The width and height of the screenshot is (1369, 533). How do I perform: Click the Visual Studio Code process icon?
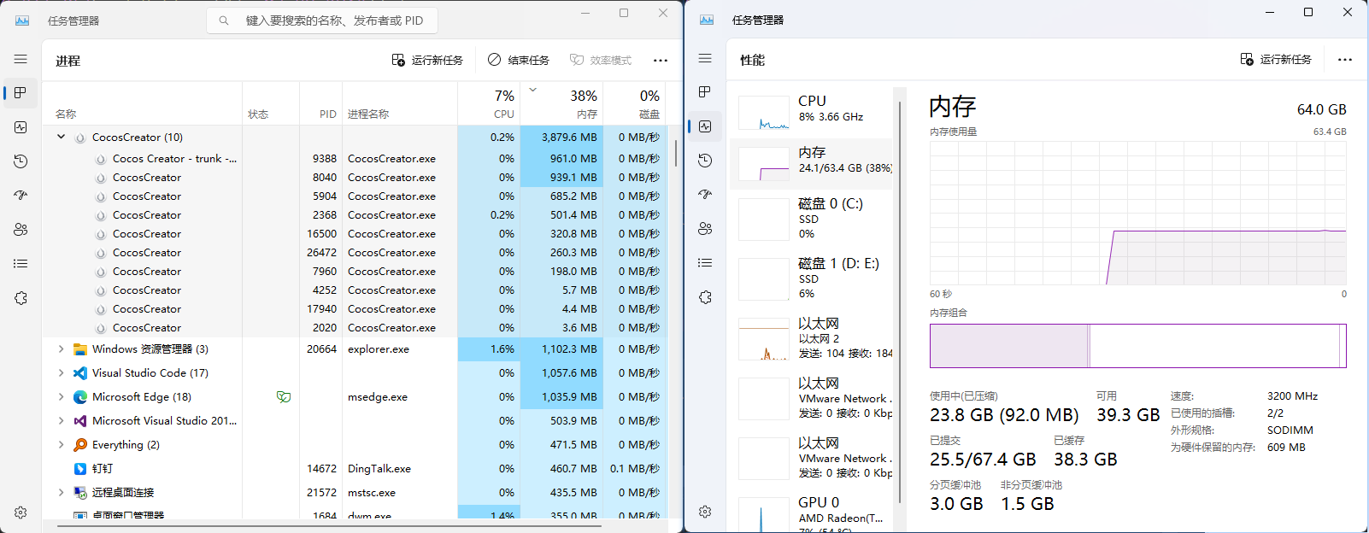tap(80, 372)
